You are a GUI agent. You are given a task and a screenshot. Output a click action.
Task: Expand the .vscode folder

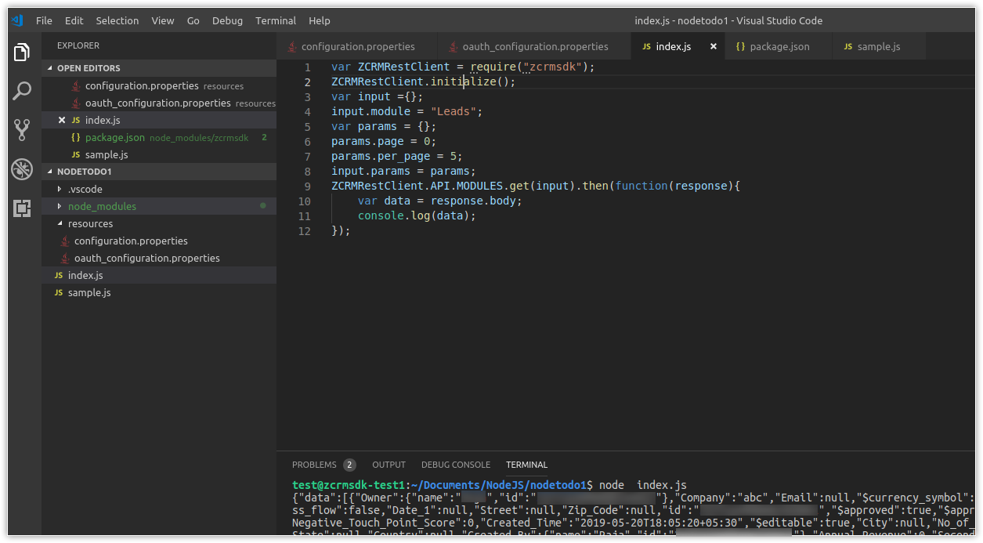pyautogui.click(x=85, y=189)
